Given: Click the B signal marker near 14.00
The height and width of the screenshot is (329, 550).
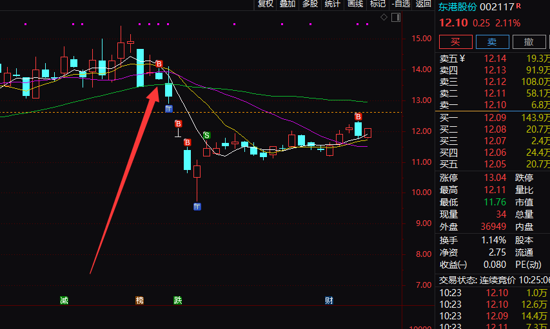Looking at the screenshot, I should 159,64.
